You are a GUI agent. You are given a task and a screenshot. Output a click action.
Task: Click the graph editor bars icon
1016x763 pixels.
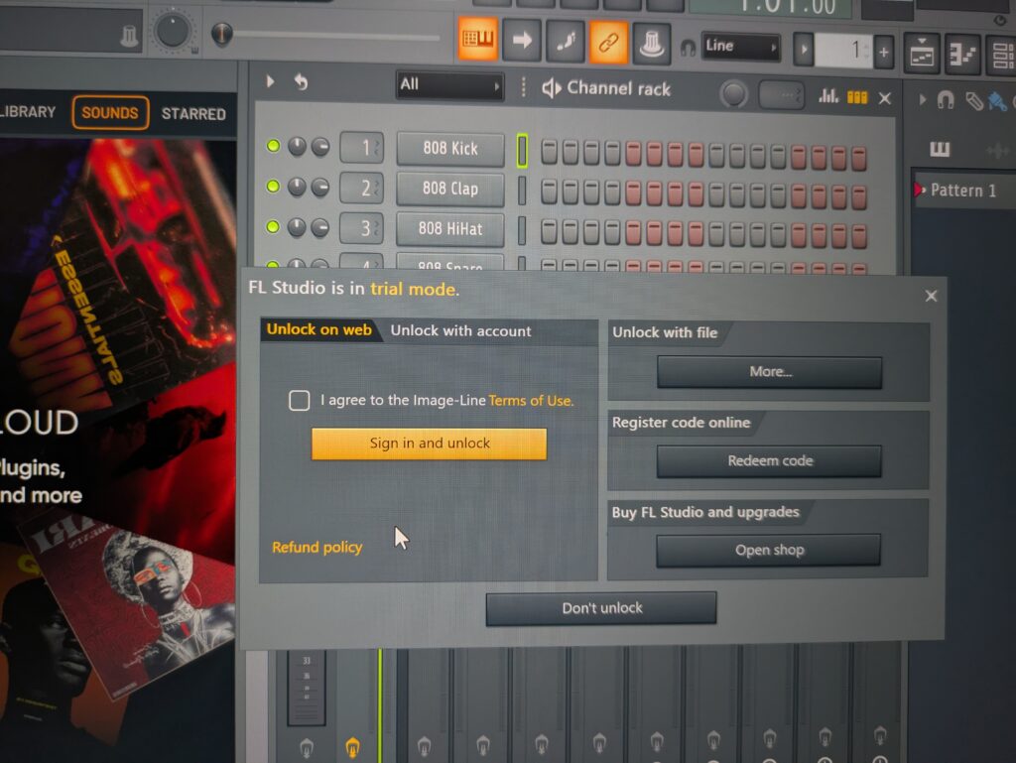[x=827, y=96]
